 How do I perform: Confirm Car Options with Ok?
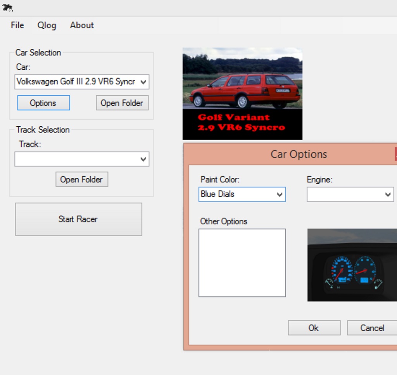click(x=314, y=328)
